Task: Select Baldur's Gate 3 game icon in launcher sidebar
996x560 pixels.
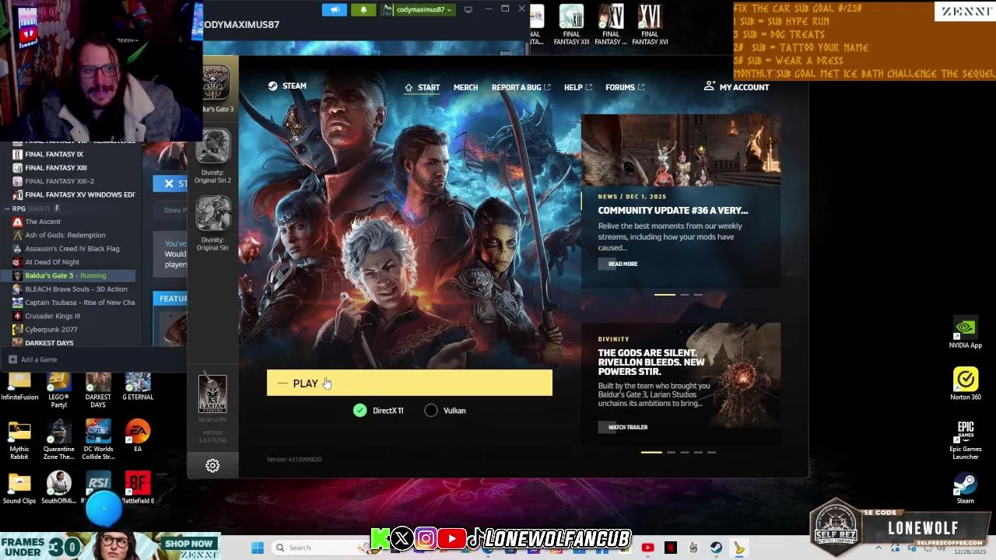Action: [x=216, y=84]
